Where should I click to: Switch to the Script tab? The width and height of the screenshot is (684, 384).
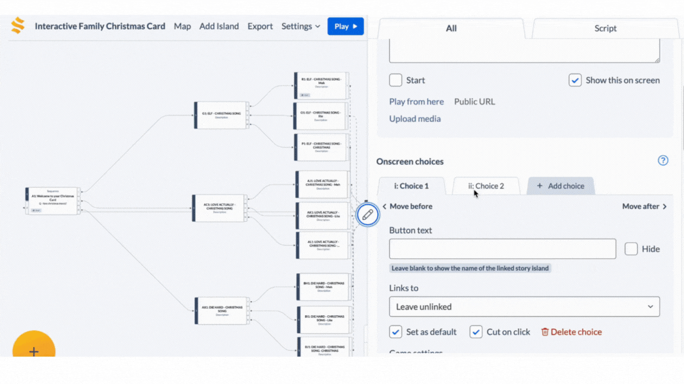click(605, 28)
